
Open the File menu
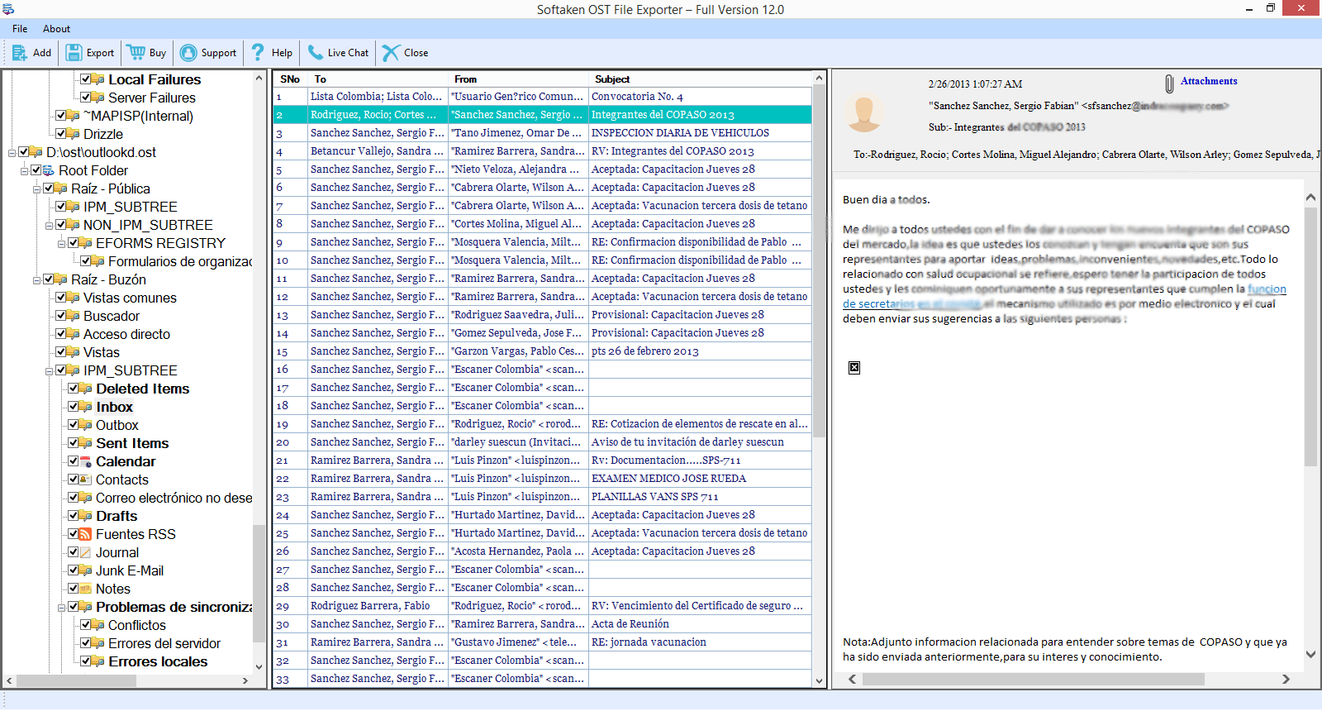point(20,29)
